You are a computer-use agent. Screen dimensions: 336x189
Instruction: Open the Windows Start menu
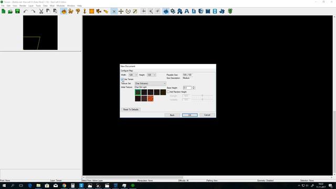click(x=4, y=185)
